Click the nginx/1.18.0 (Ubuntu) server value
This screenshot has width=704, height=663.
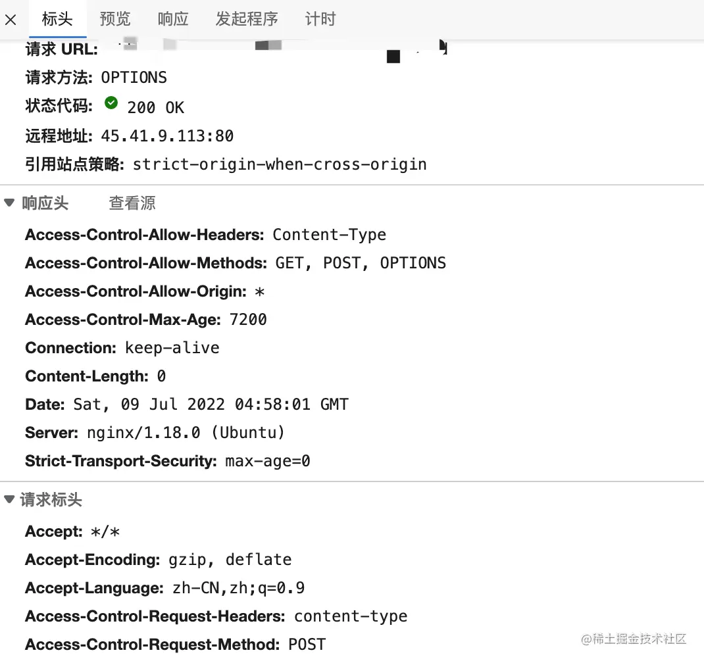[x=186, y=432]
